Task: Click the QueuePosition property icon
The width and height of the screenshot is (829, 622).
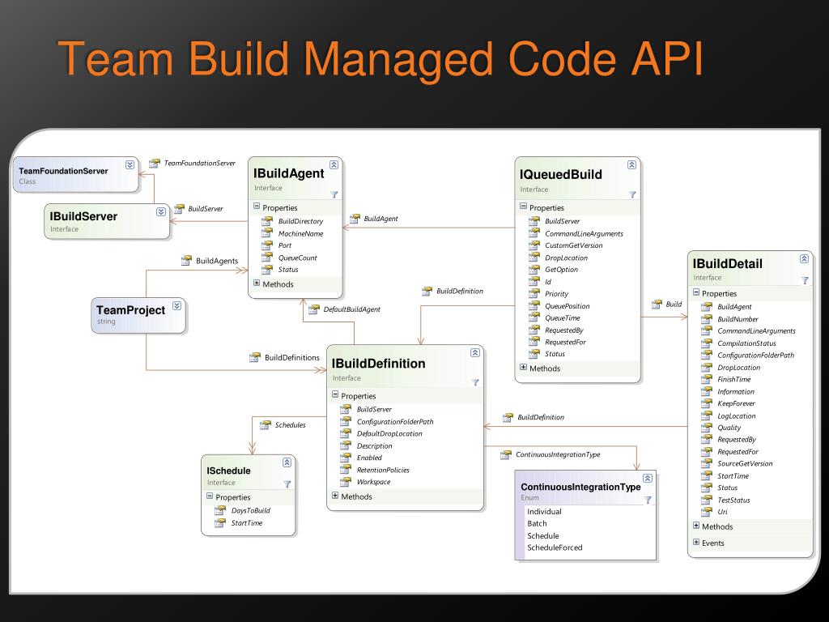Action: point(534,305)
